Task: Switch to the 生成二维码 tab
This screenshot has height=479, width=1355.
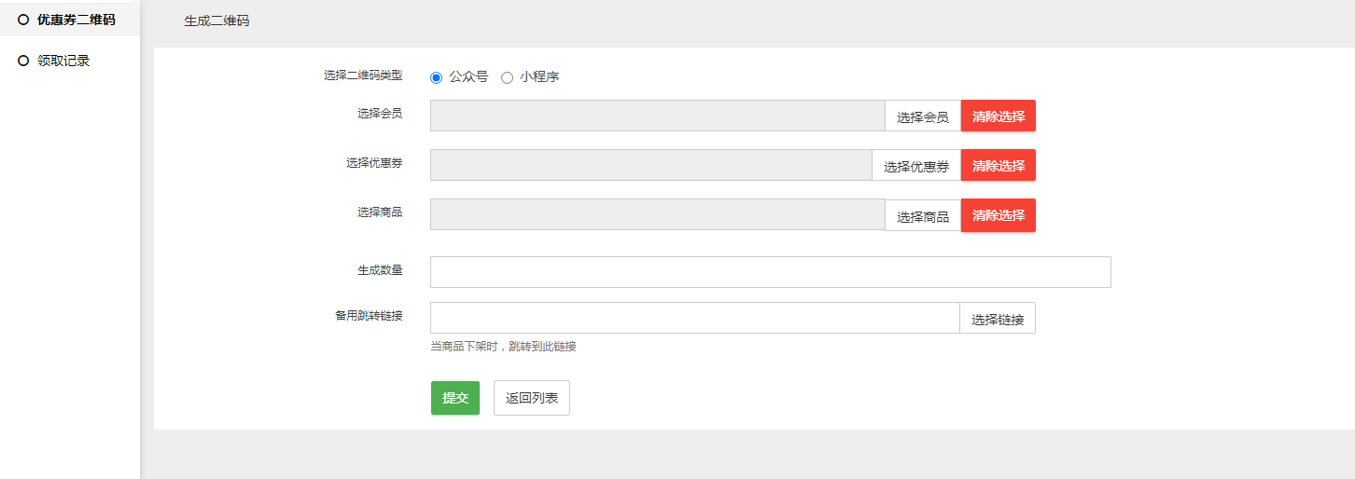Action: (217, 21)
